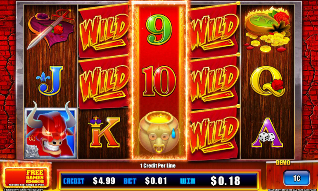
Task: Click the 1 Credit Per Line text
Action: [x=158, y=166]
